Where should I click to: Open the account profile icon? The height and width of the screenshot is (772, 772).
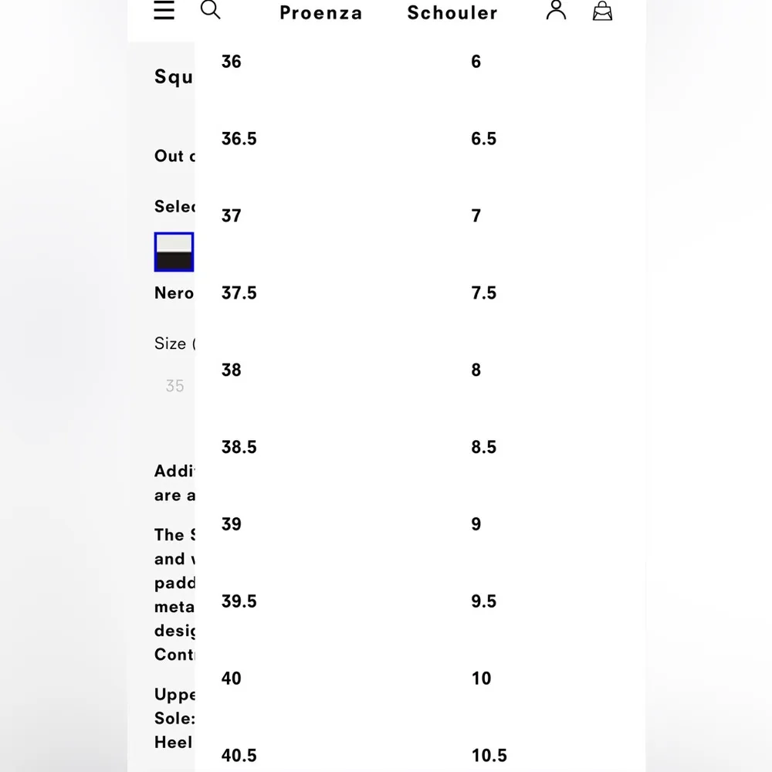pyautogui.click(x=556, y=11)
